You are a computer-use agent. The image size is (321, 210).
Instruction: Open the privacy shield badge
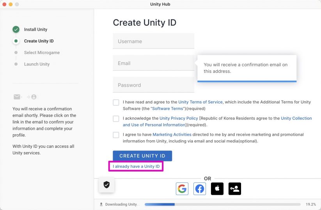pos(106,185)
